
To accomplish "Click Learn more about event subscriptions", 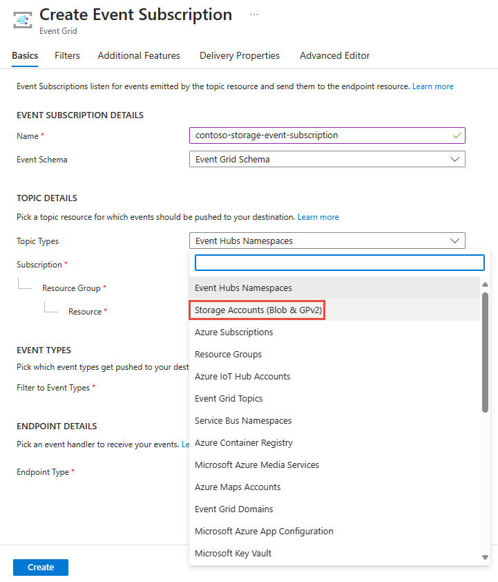I will 432,86.
